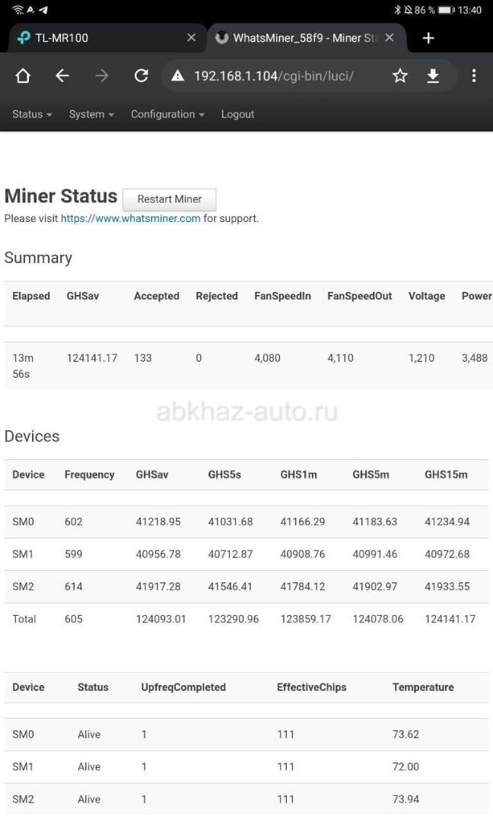Click the forward arrow icon

click(x=102, y=76)
